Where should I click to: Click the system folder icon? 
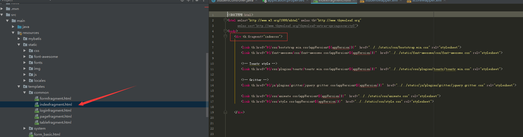(x=31, y=128)
